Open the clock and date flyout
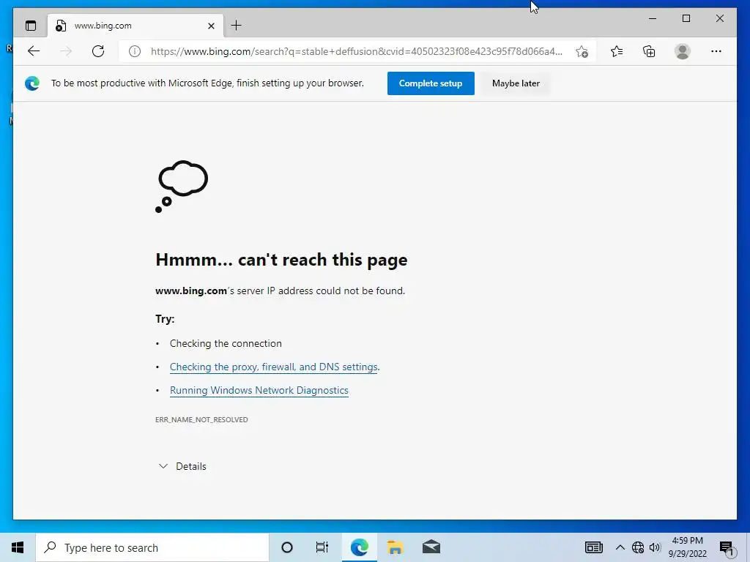Viewport: 750px width, 562px height. (687, 547)
